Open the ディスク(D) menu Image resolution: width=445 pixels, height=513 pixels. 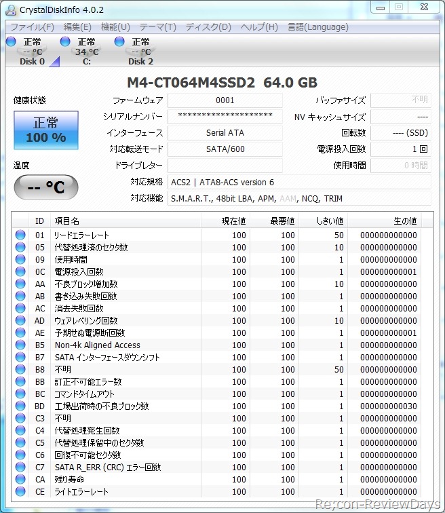[x=208, y=27]
